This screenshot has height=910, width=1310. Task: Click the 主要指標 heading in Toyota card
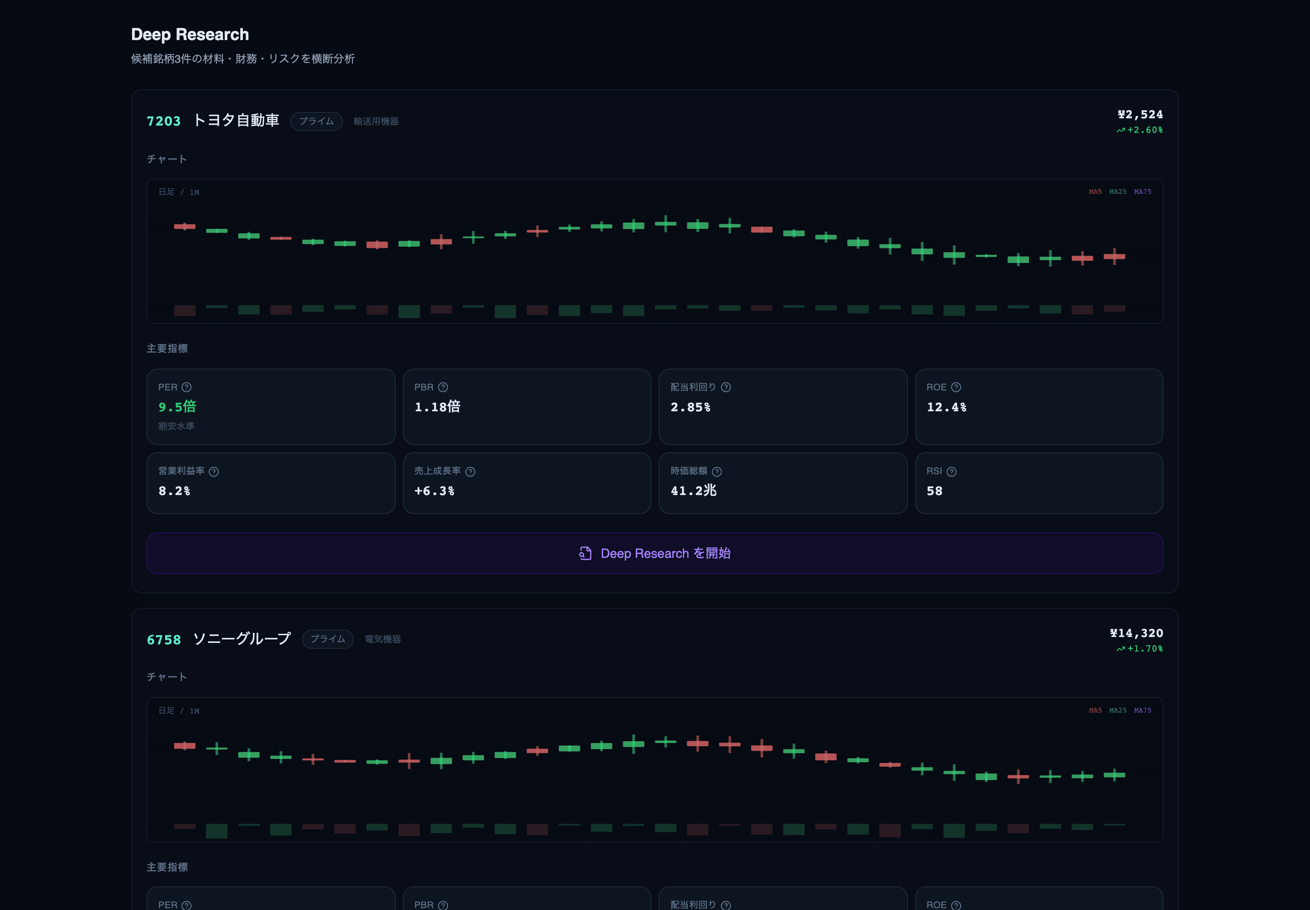tap(167, 349)
